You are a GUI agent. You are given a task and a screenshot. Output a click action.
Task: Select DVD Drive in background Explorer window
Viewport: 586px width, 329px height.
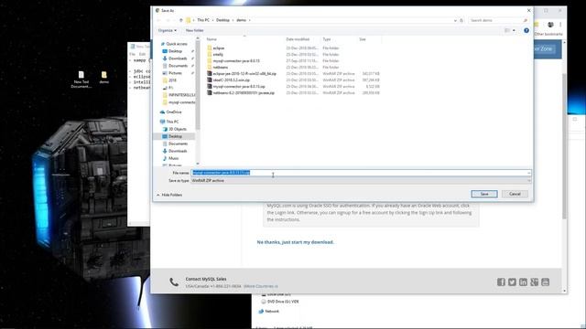tap(280, 302)
